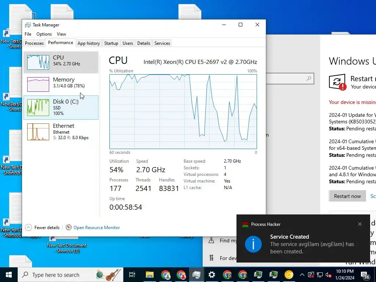
Task: Open the yellow Chrome Canary taskbar icon
Action: 289,275
